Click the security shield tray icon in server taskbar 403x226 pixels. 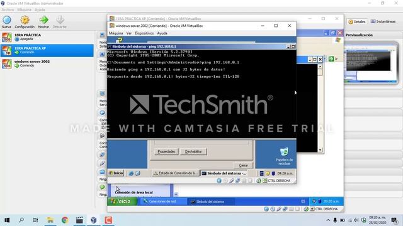[x=268, y=173]
